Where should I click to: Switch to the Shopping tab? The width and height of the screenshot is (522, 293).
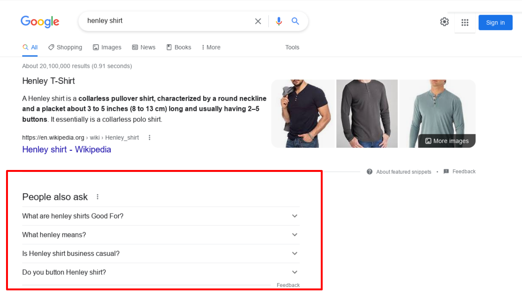tap(65, 47)
